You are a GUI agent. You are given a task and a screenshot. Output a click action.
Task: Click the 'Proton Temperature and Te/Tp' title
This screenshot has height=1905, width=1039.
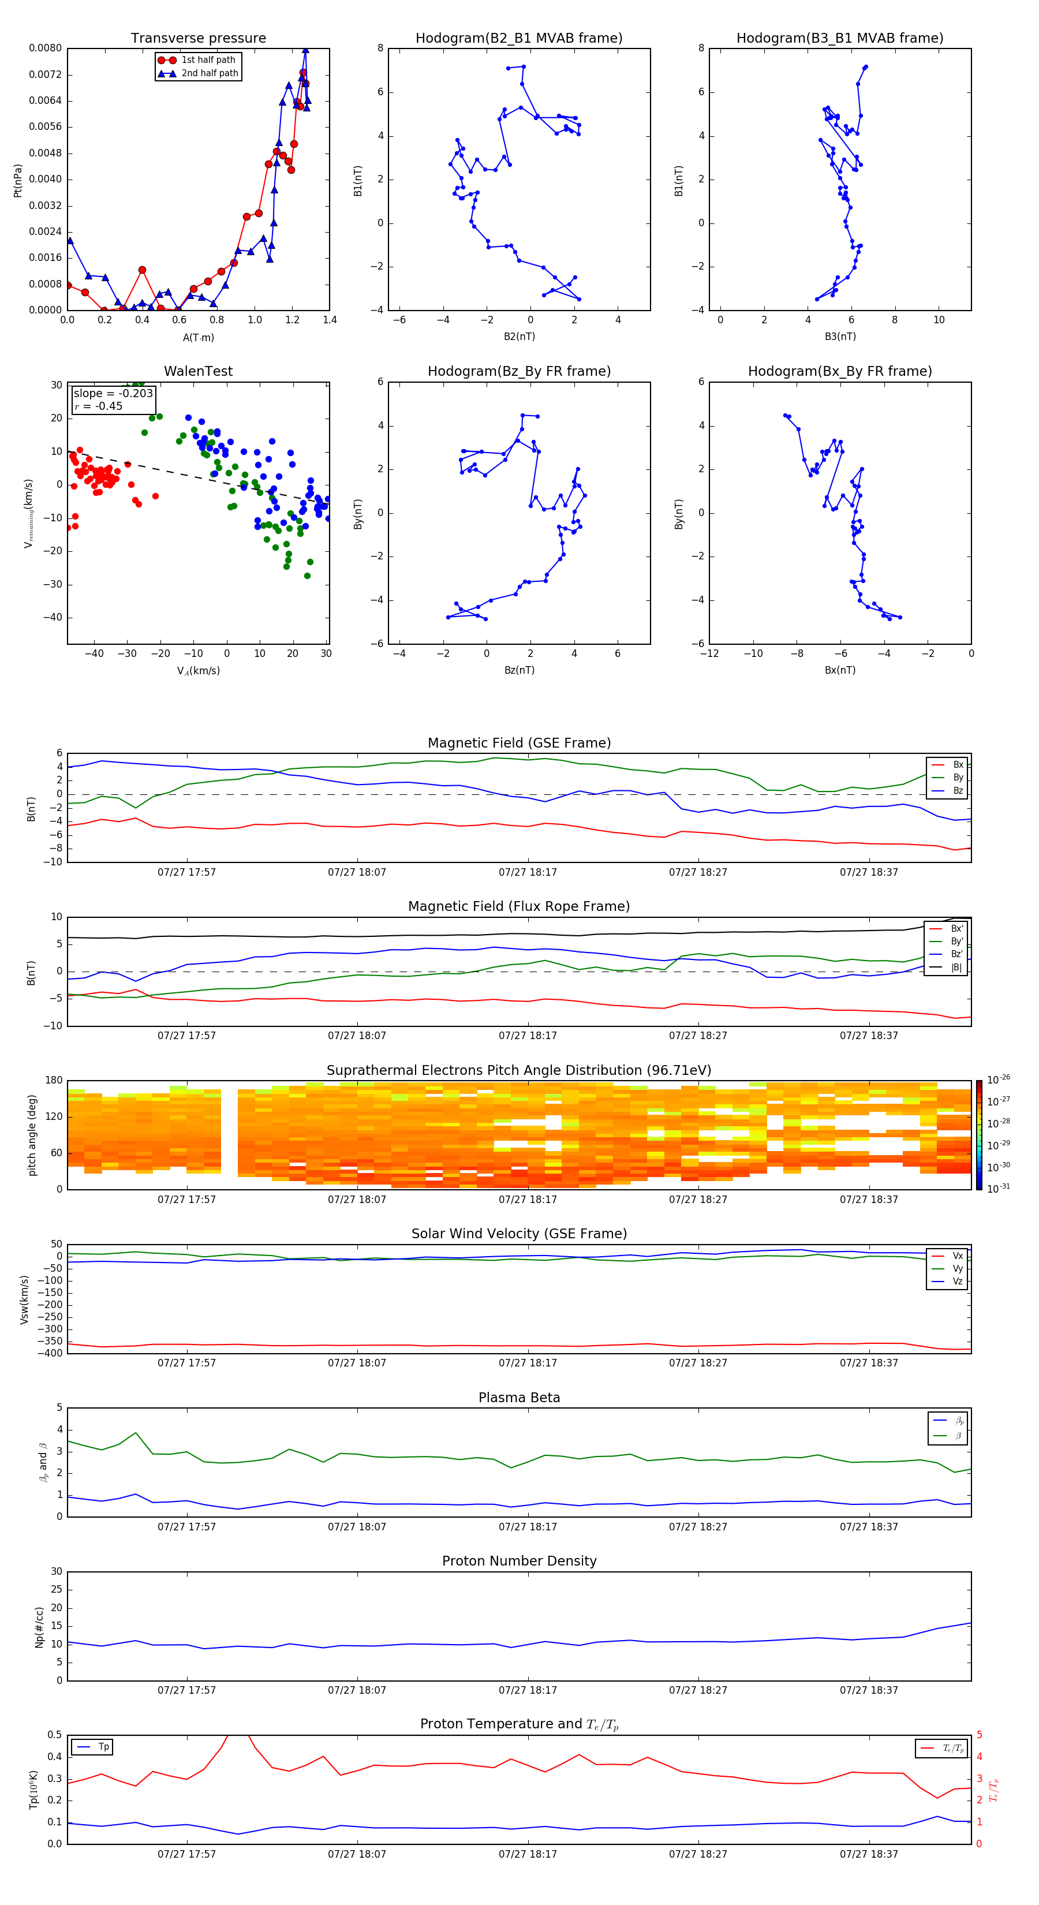(x=519, y=1724)
